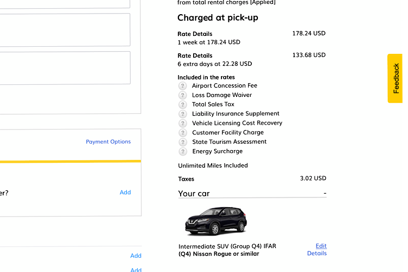Click the Charged at pick-up heading
Image resolution: width=408 pixels, height=272 pixels.
pyautogui.click(x=218, y=18)
